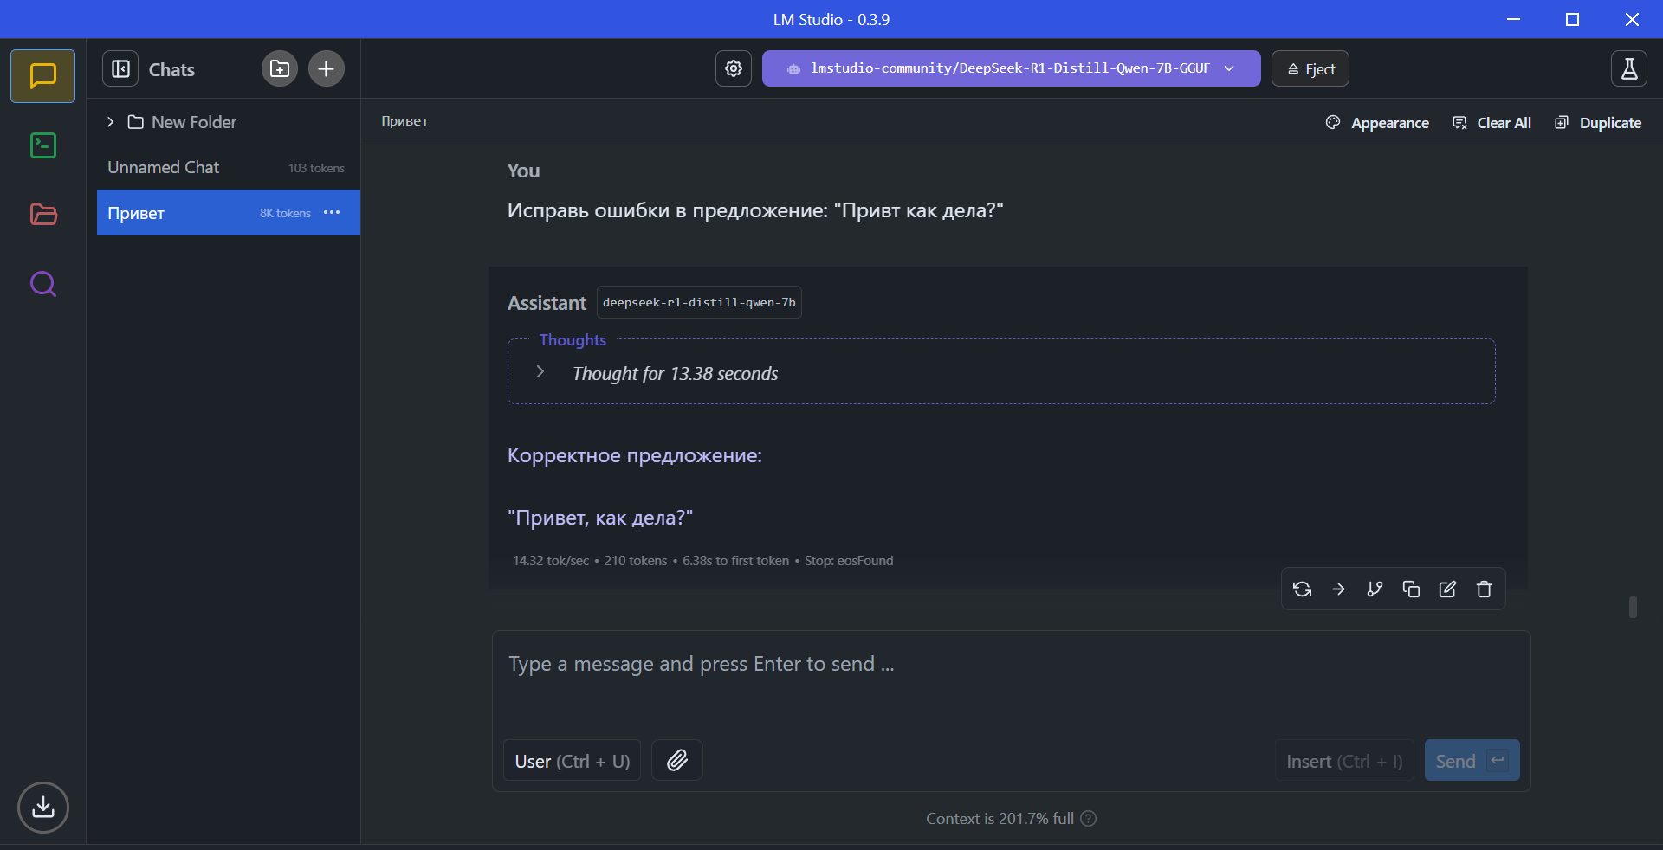Expand the Thoughts section
The image size is (1663, 850).
tap(540, 372)
